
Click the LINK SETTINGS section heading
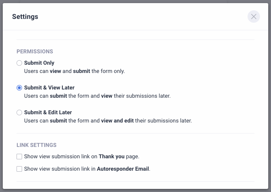point(37,145)
